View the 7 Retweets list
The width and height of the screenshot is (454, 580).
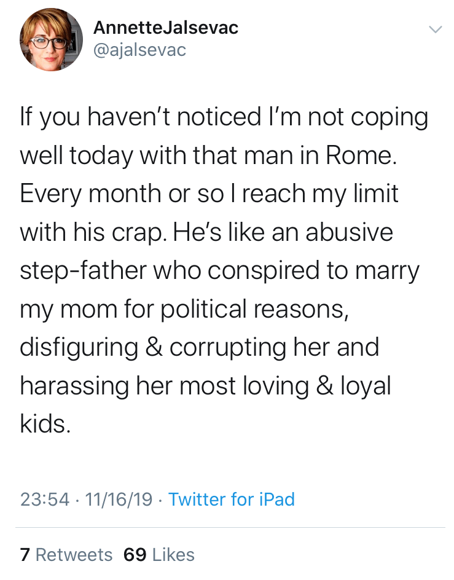[66, 555]
